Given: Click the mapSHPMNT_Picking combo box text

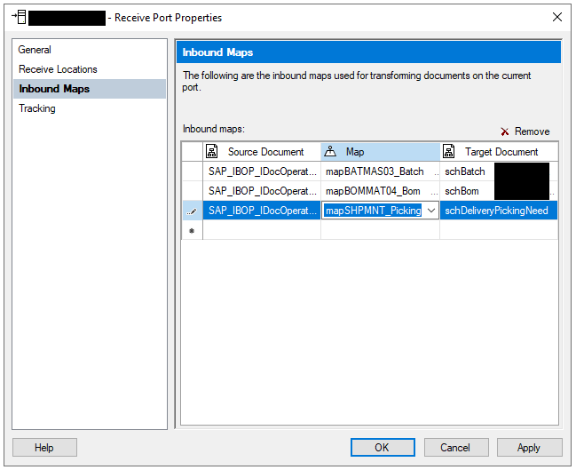Looking at the screenshot, I should click(x=374, y=211).
